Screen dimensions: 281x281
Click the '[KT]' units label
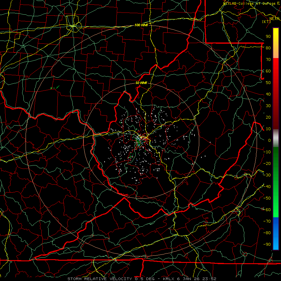point(267,22)
